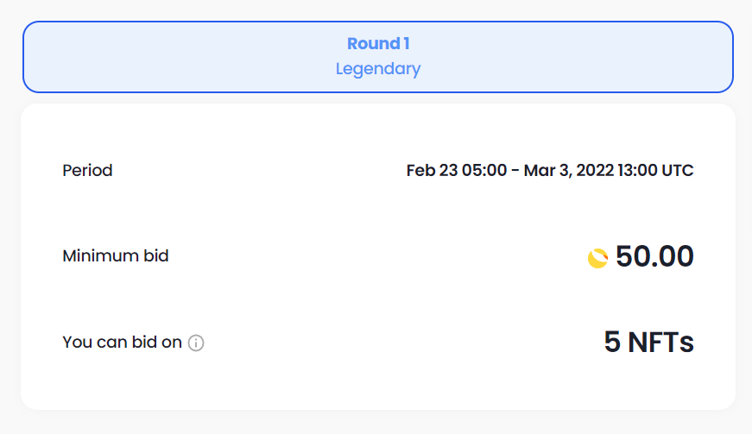752x434 pixels.
Task: Click the Minimum bid label
Action: click(x=116, y=255)
